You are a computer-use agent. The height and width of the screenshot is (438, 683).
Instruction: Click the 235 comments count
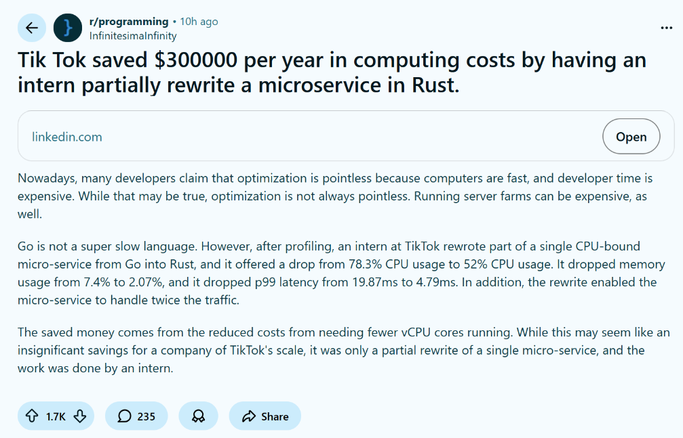click(147, 416)
